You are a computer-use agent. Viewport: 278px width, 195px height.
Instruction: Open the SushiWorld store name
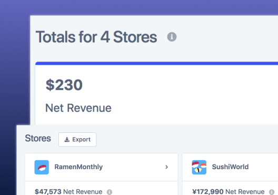click(230, 167)
